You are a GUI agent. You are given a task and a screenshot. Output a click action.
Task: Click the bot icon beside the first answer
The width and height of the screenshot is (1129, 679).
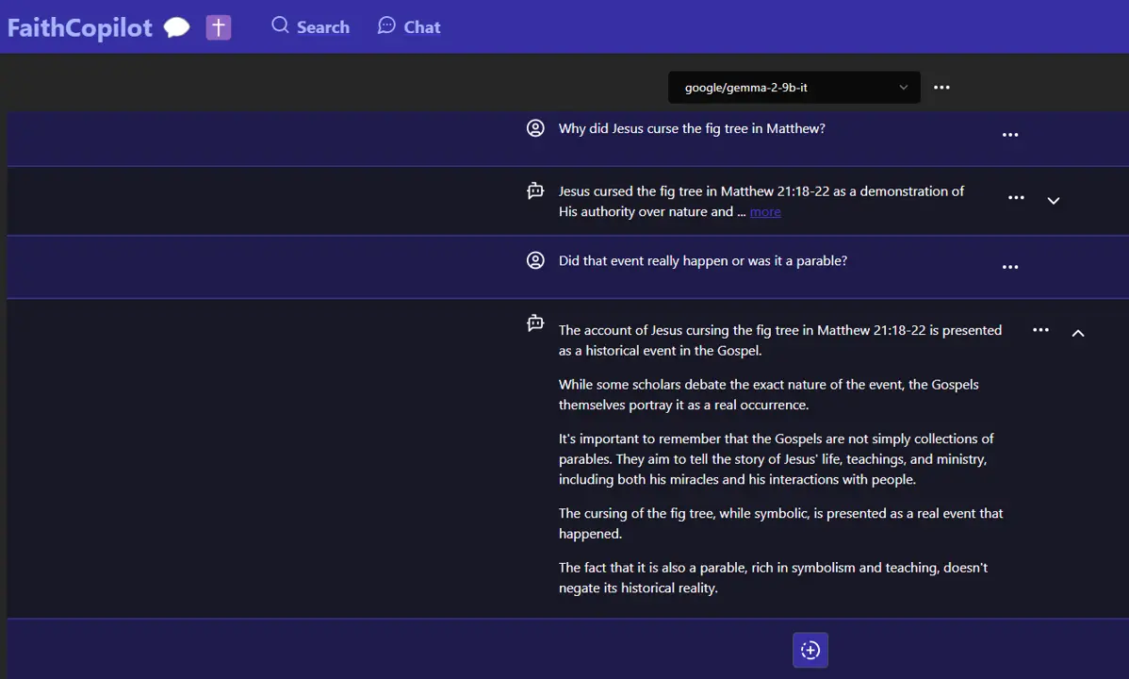tap(535, 191)
